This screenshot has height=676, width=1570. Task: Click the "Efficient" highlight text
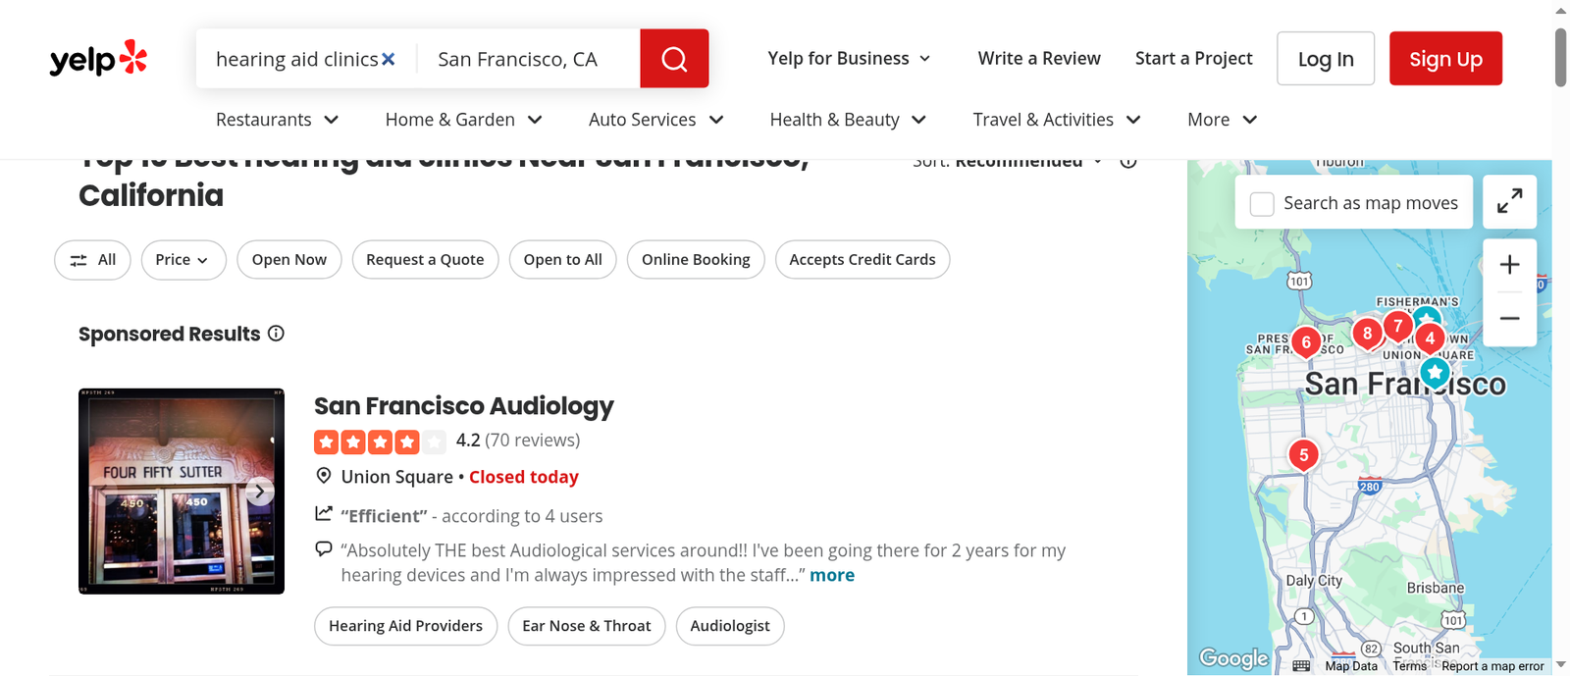tap(384, 516)
